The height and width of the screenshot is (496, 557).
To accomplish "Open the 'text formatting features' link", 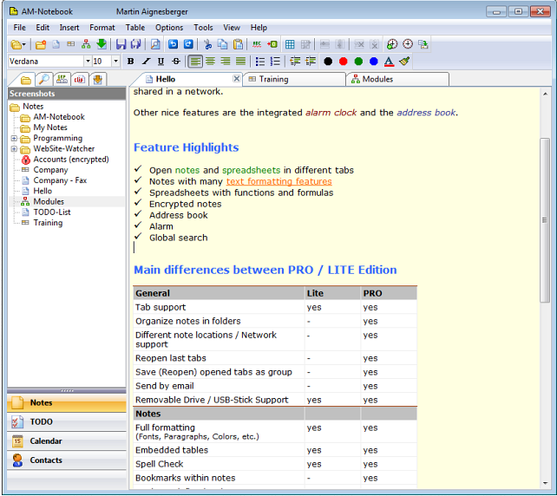I will click(278, 182).
